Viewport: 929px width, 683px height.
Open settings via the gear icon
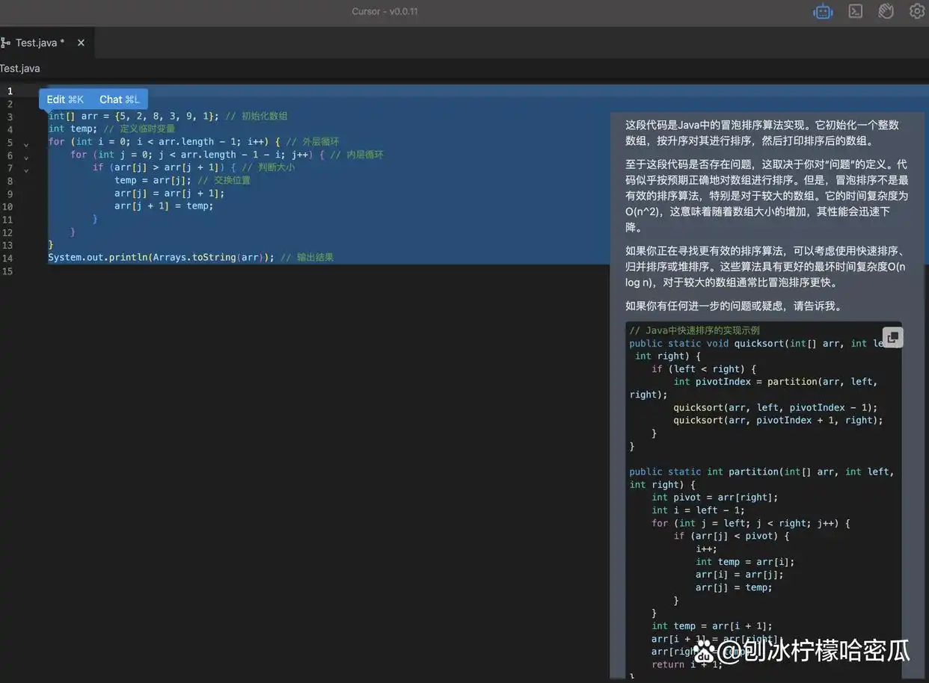[x=916, y=11]
